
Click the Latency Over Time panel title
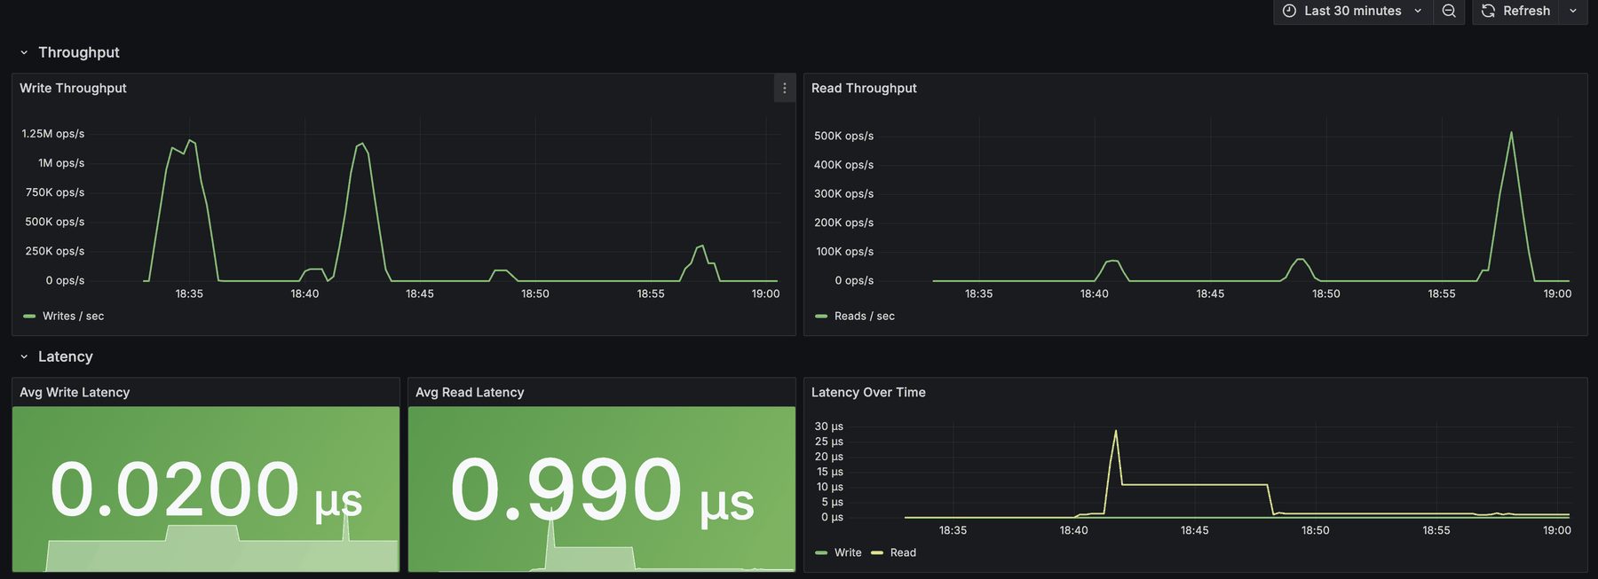click(x=868, y=392)
